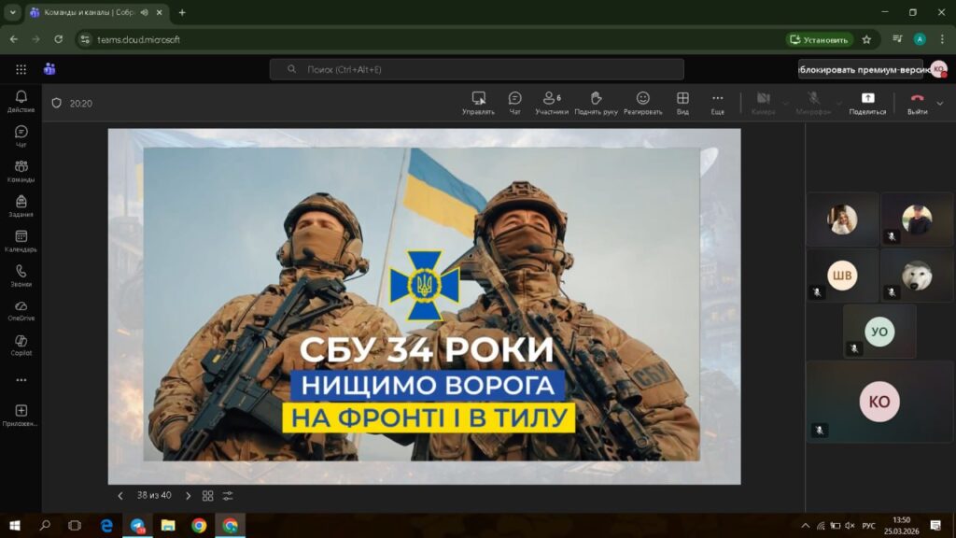This screenshot has width=956, height=538.
Task: Open slide grid view icon
Action: pos(208,496)
